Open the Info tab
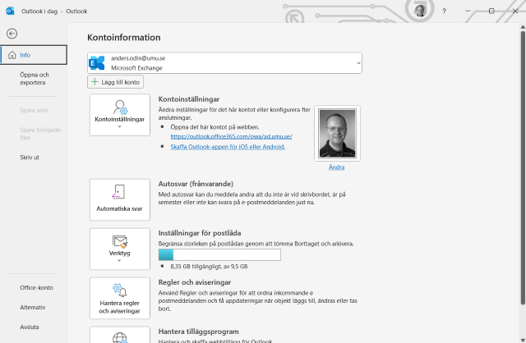The height and width of the screenshot is (343, 526). tap(34, 55)
